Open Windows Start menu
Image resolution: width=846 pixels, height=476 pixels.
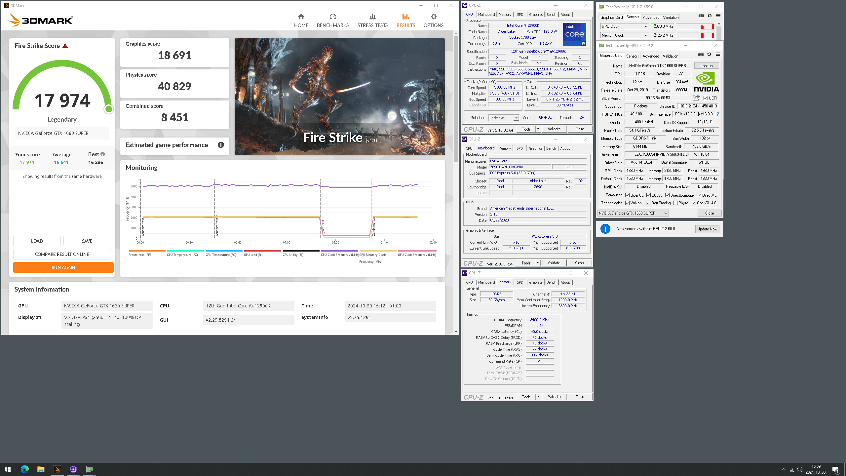[x=8, y=469]
